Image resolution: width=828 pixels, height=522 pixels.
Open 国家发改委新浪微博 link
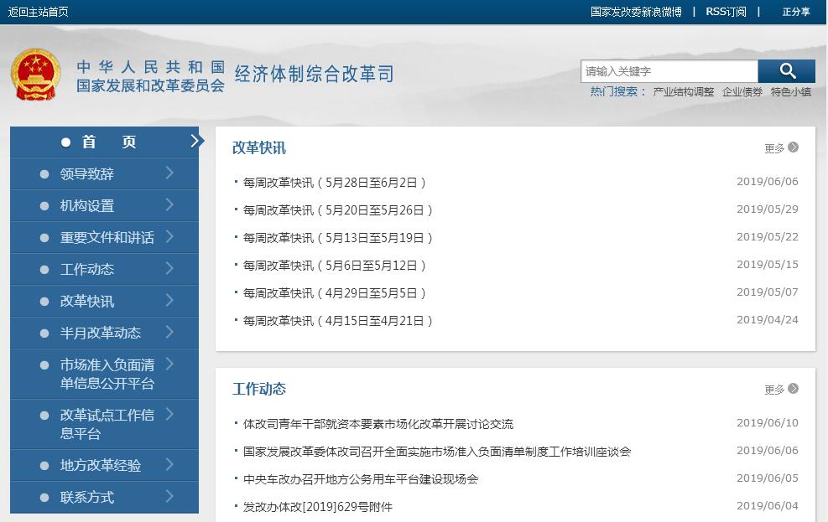pyautogui.click(x=636, y=12)
